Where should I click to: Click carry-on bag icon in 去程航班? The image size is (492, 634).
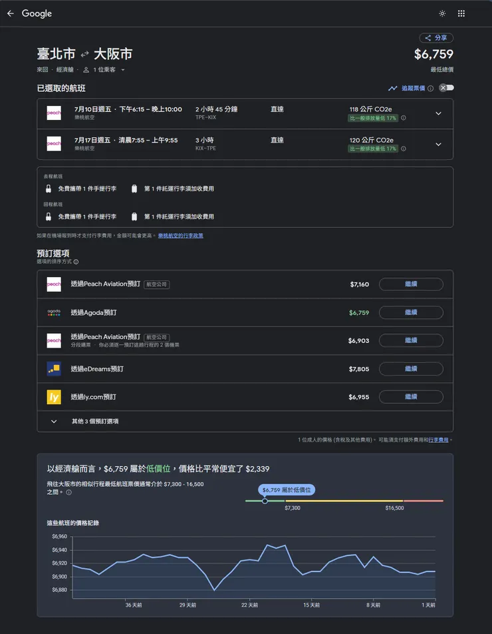coord(49,189)
